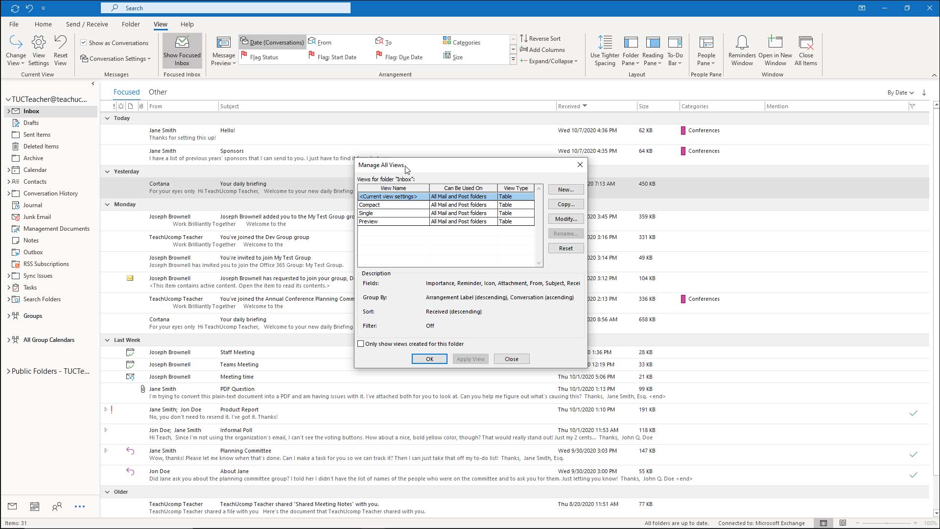This screenshot has height=529, width=940.
Task: Click the People icon in navigation bar
Action: coord(57,506)
